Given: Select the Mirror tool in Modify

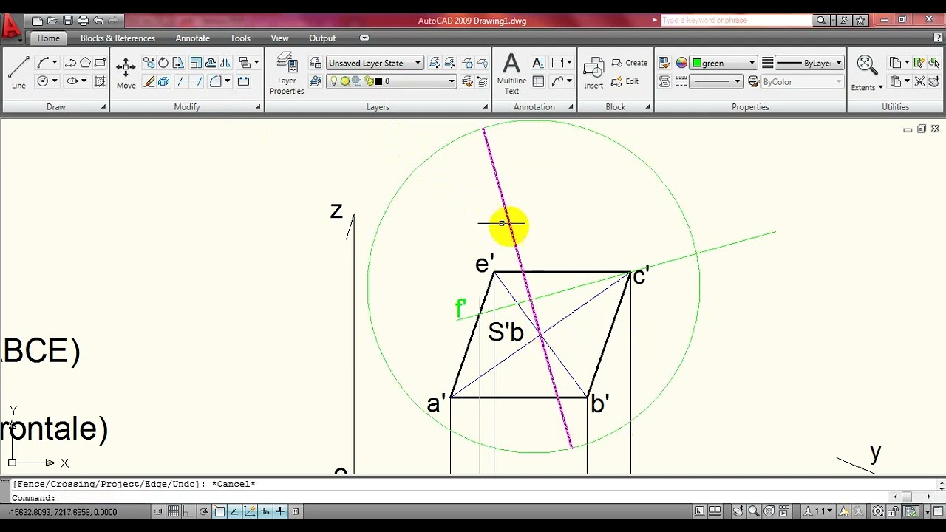Looking at the screenshot, I should click(x=225, y=63).
